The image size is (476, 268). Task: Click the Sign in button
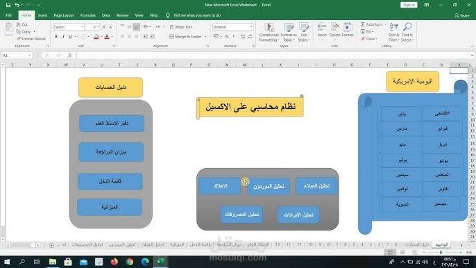point(409,5)
